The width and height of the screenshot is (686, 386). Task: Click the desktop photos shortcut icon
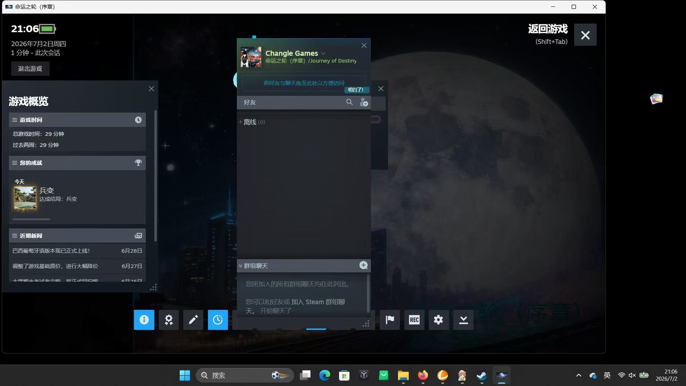click(656, 99)
